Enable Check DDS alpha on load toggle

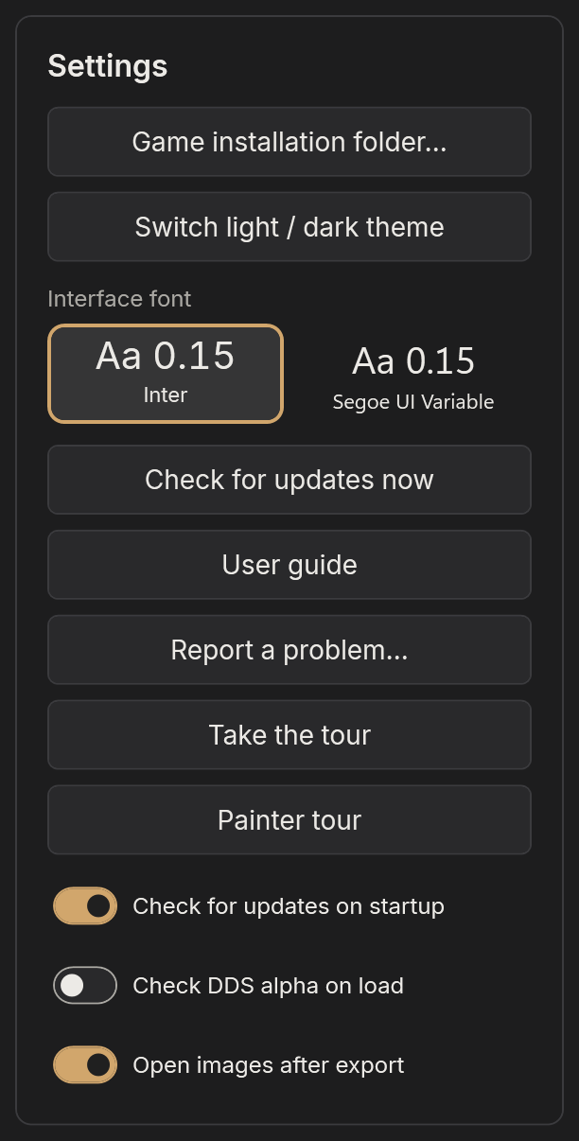[85, 986]
